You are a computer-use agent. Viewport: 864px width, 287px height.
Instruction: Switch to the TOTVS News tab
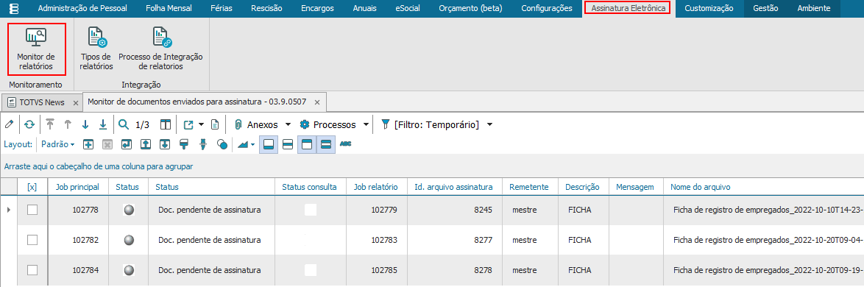(x=42, y=102)
